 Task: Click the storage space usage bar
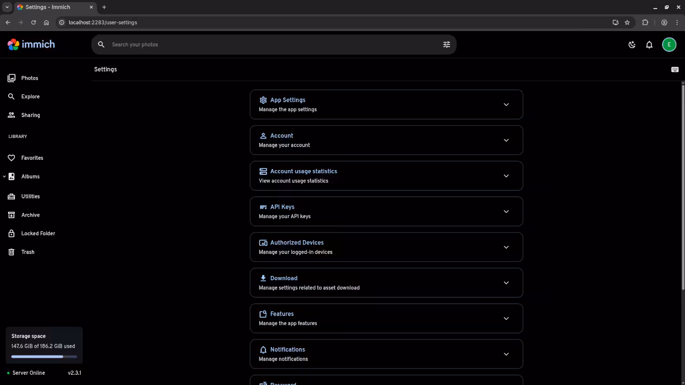[x=44, y=356]
